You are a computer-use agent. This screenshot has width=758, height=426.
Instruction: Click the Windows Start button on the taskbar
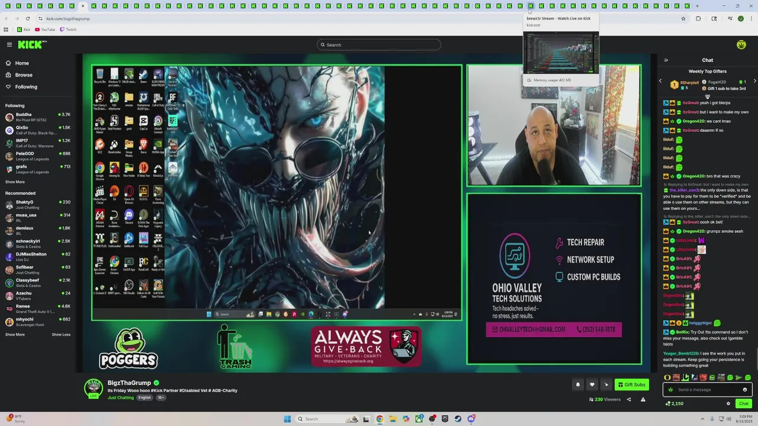(x=287, y=419)
